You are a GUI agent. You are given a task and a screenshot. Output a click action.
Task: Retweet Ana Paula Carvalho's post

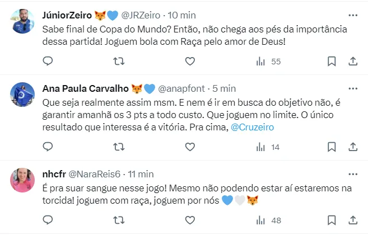point(119,147)
